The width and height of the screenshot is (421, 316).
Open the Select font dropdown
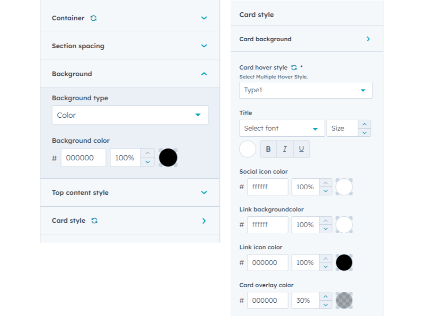tap(282, 128)
